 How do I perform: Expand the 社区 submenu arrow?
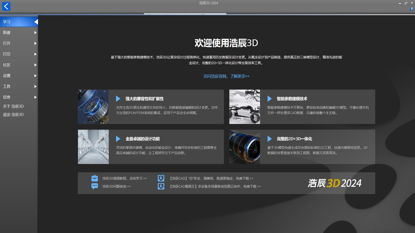pos(35,65)
